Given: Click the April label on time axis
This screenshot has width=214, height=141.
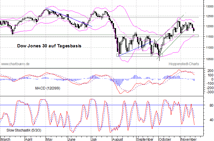Looking at the screenshot, I should click(29, 139).
